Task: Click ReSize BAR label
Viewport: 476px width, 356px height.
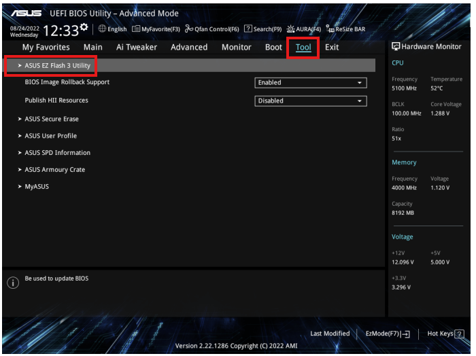Action: [350, 29]
